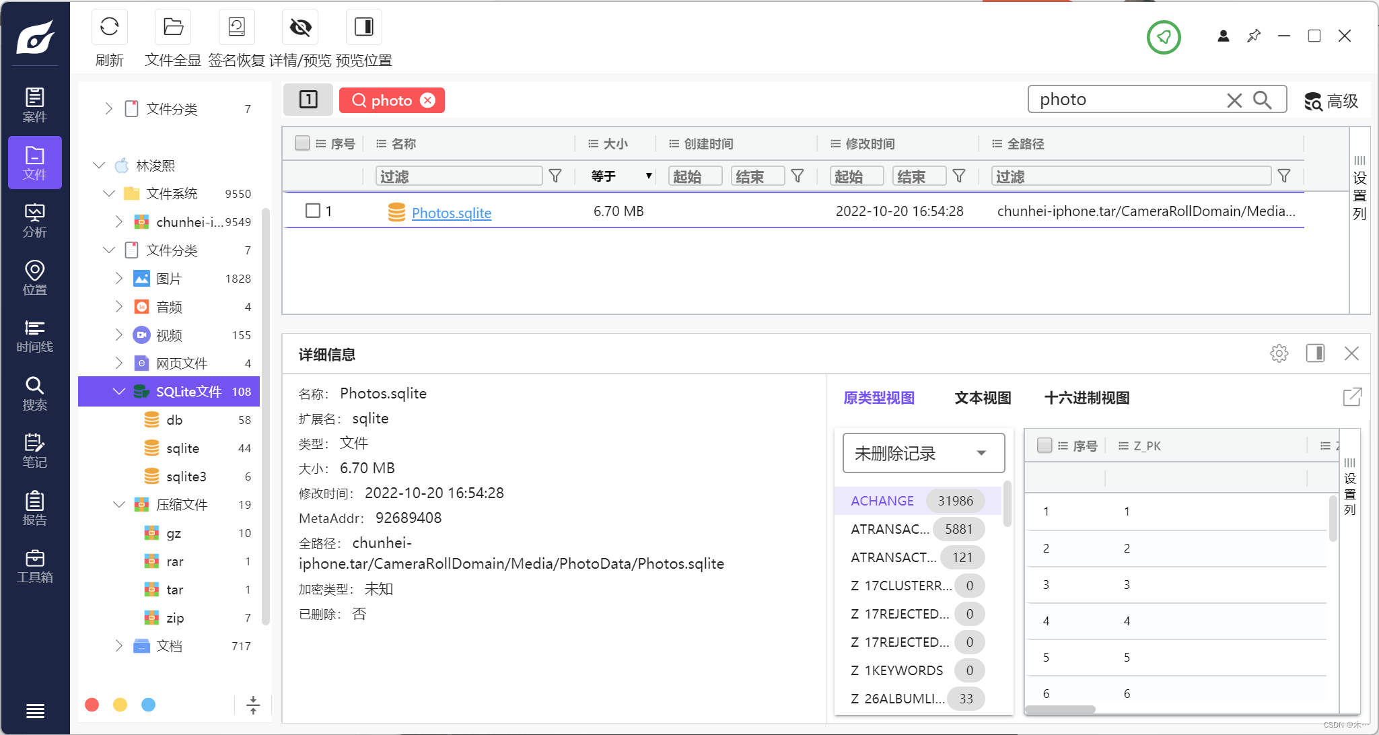This screenshot has width=1379, height=735.
Task: Switch to the 文本视图 tab
Action: click(983, 398)
